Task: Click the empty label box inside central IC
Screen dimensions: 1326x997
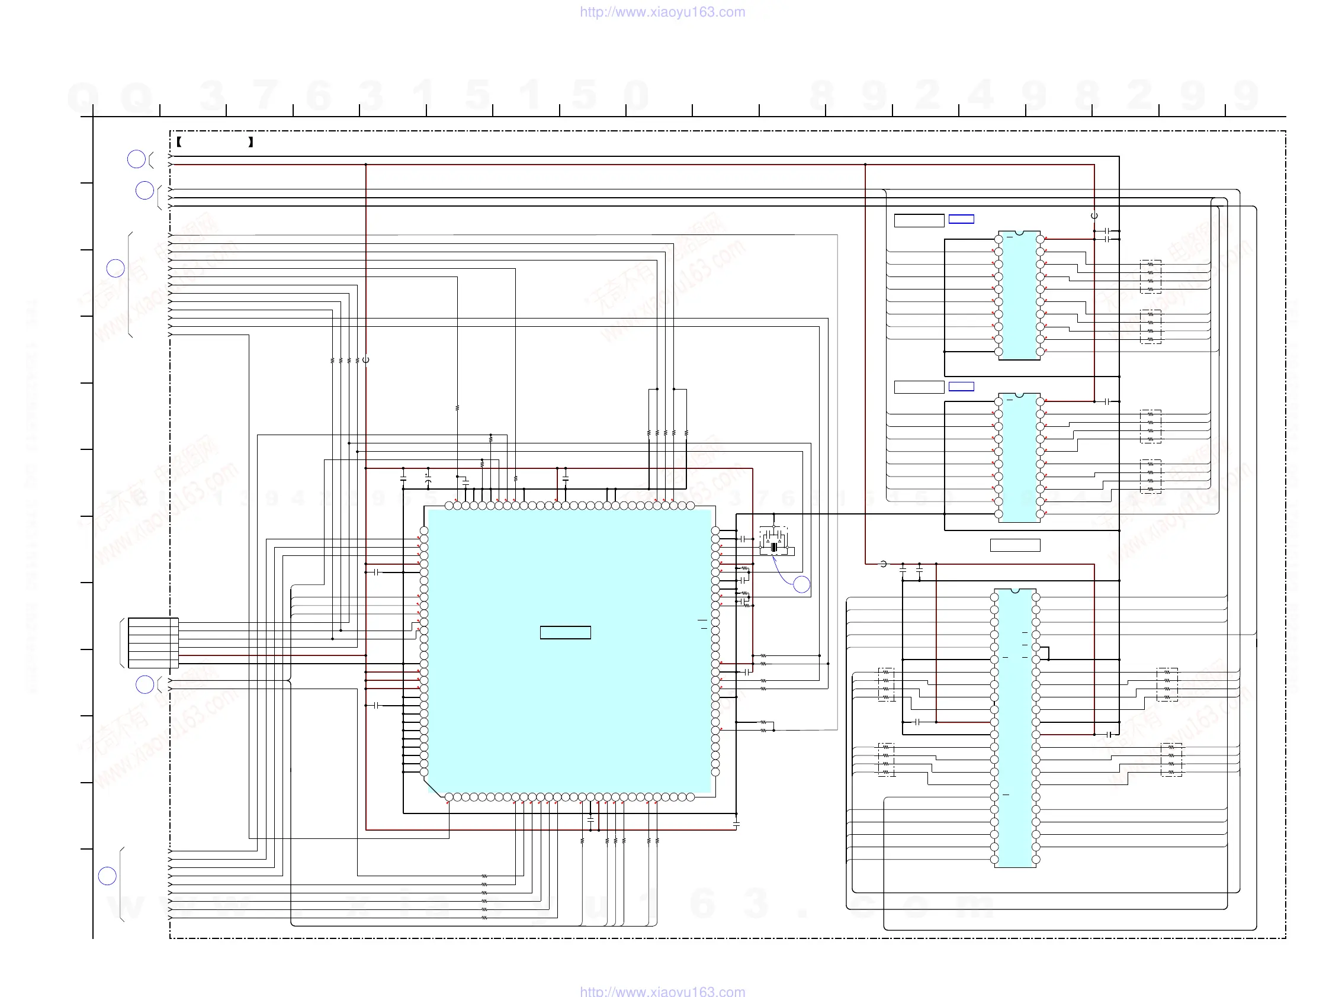Action: tap(566, 632)
